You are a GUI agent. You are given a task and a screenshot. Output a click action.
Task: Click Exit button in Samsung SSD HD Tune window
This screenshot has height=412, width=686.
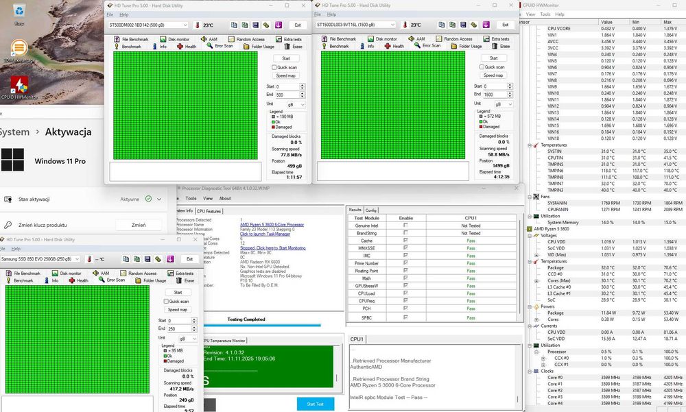point(189,259)
